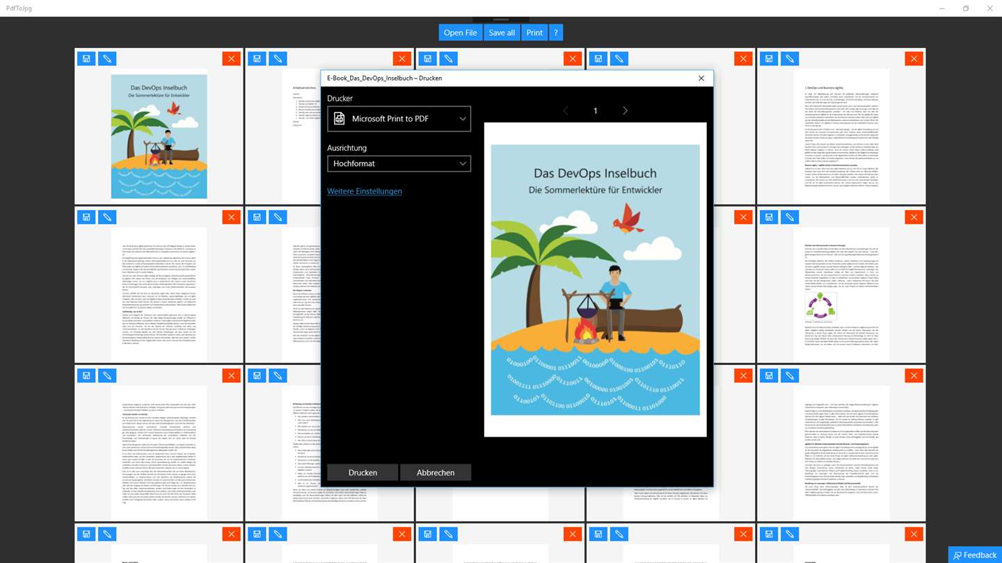The image size is (1002, 563).
Task: Click the print preview cover image
Action: 595,280
